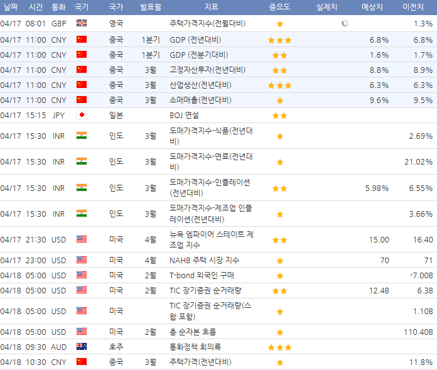Select the forecast value 5.98%
The width and height of the screenshot is (437, 370).
377,188
